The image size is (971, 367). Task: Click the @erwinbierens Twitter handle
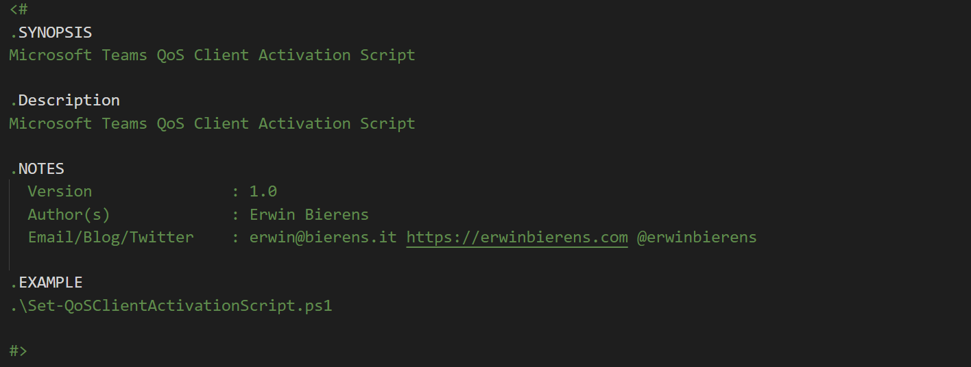[x=697, y=238]
